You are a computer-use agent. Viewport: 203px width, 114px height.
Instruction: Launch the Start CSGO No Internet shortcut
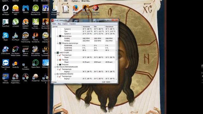46,24
